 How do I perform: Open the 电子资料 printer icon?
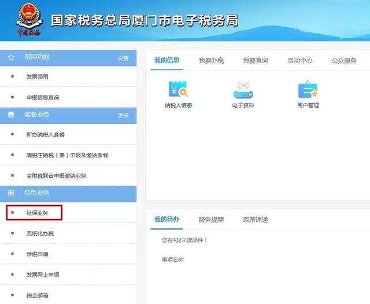click(x=243, y=90)
